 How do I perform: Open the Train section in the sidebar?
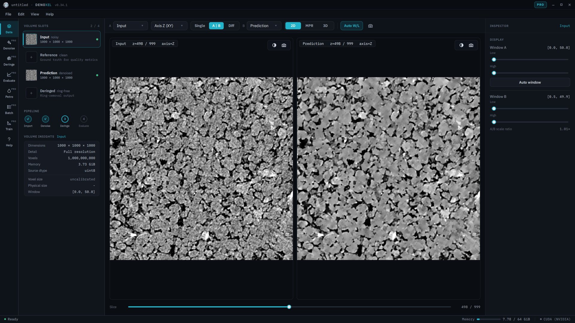click(9, 126)
